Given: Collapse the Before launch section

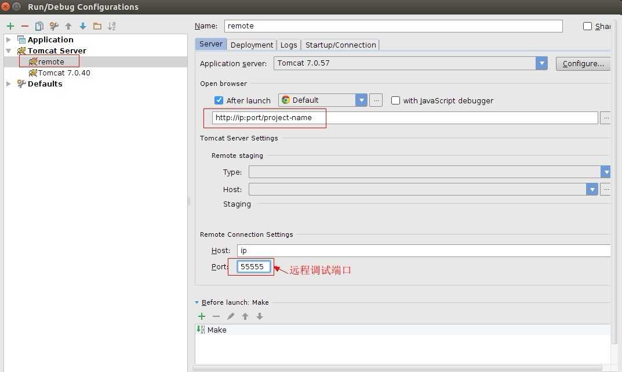Looking at the screenshot, I should click(x=197, y=302).
